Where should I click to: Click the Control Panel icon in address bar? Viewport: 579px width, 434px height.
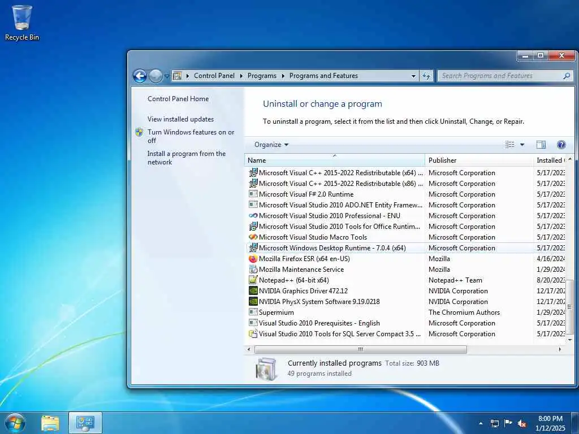coord(178,76)
